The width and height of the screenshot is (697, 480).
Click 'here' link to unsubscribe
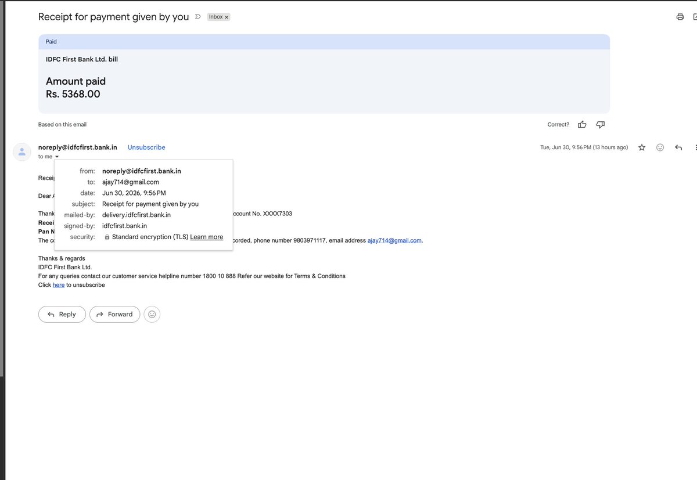[x=59, y=285]
